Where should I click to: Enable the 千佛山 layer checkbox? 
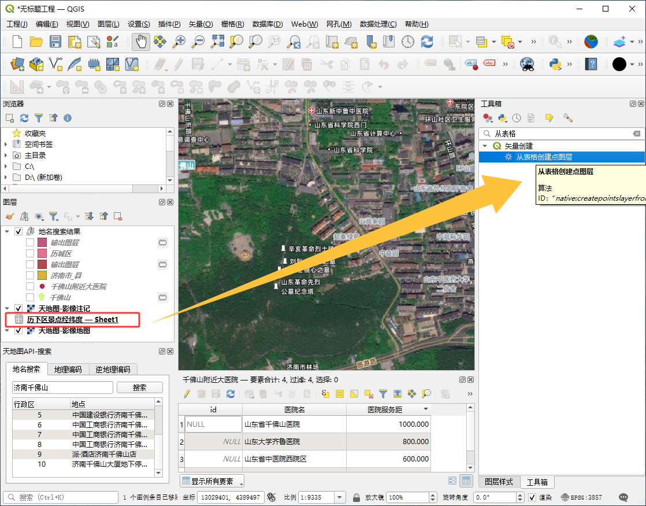coord(30,297)
